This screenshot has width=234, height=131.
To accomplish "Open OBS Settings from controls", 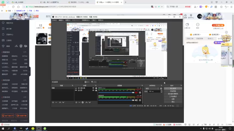I will pyautogui.click(x=173, y=99).
